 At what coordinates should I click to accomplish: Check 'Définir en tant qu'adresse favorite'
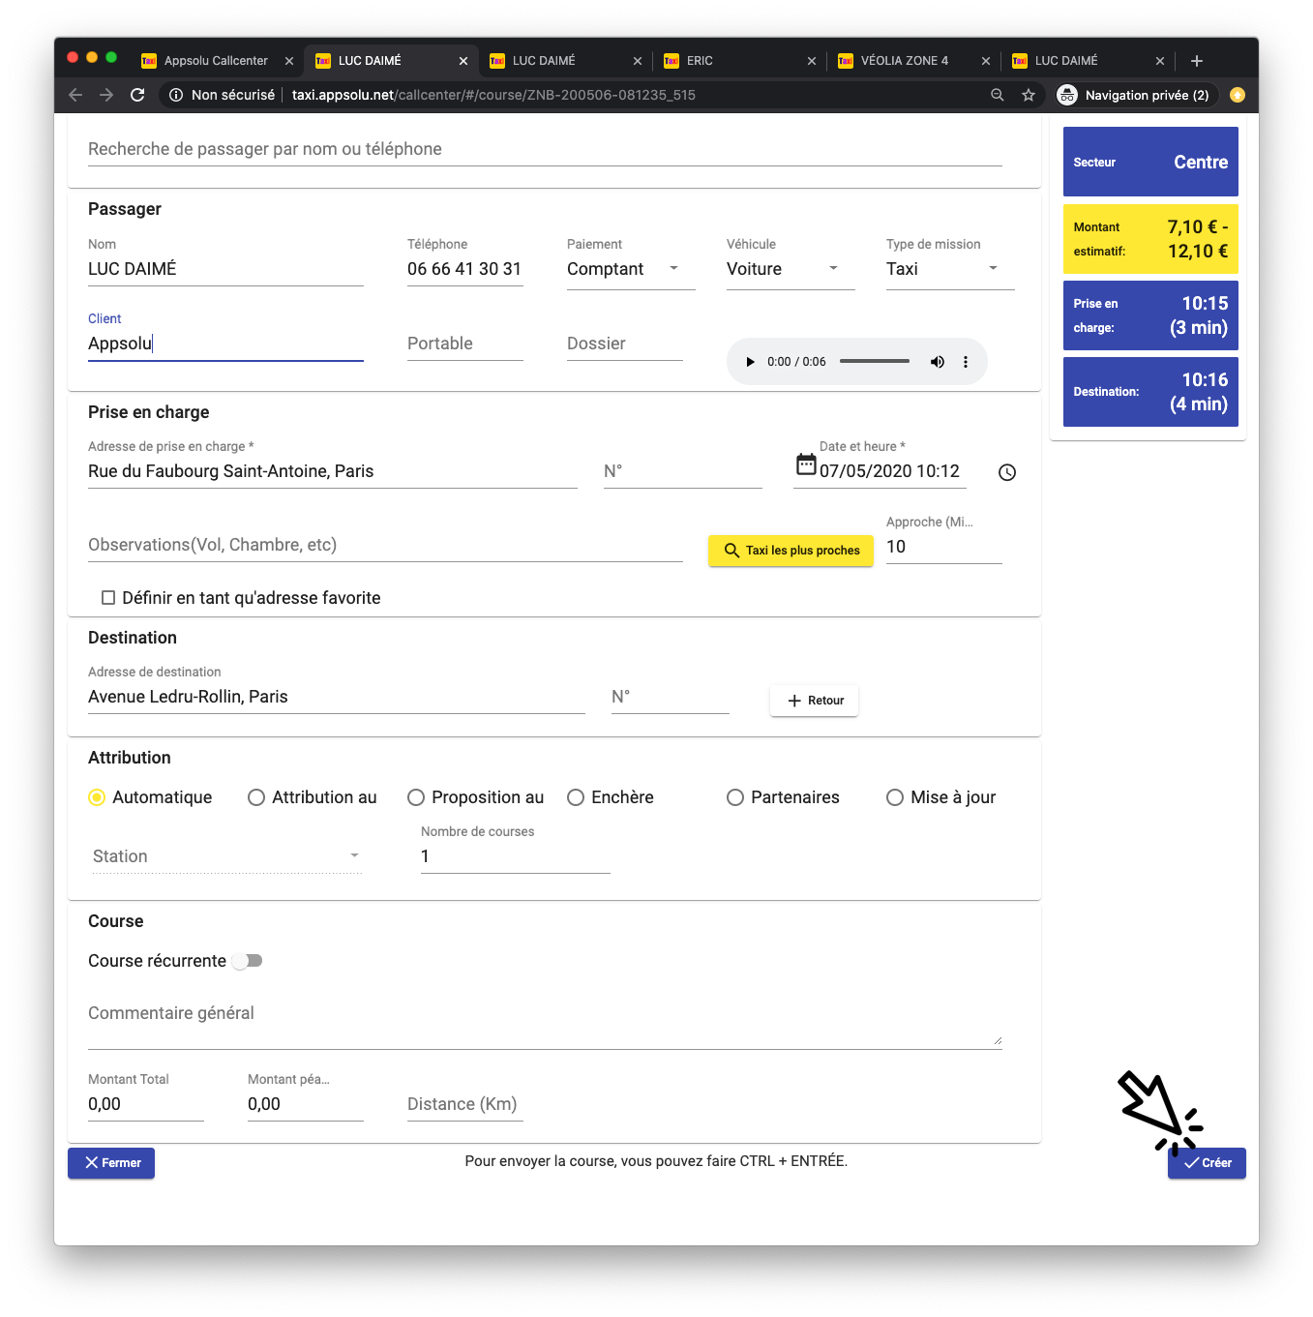(108, 598)
